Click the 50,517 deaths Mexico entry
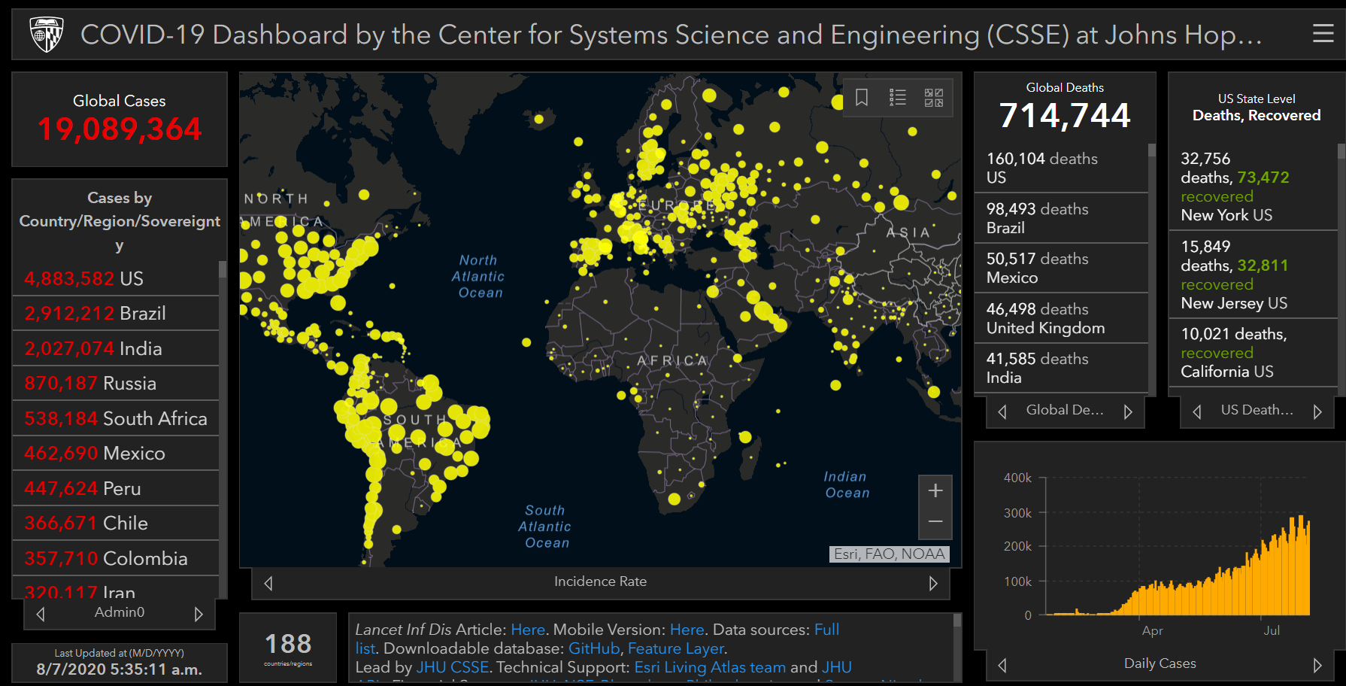 click(x=1061, y=268)
